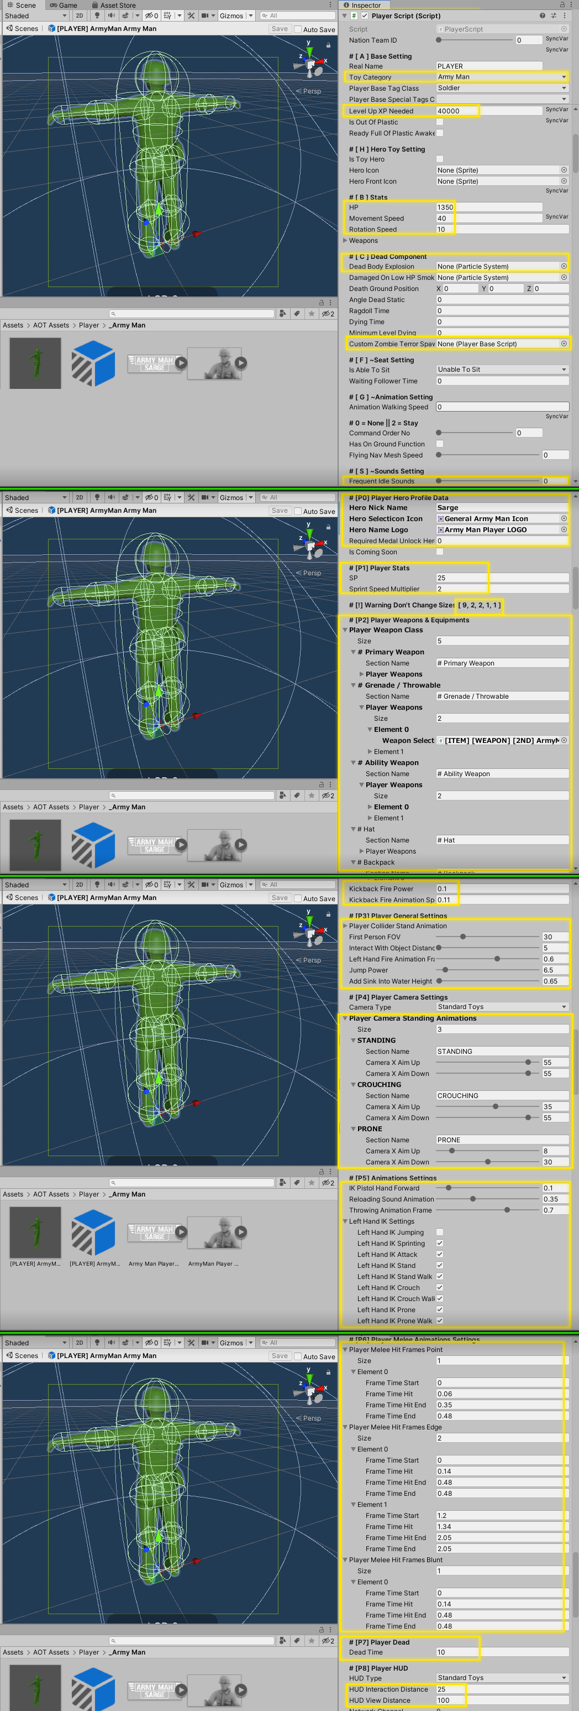Expand the Weapons foldout
This screenshot has height=1711, width=579.
345,241
